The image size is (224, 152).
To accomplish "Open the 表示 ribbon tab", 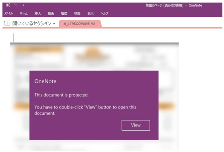I will 90,13.
